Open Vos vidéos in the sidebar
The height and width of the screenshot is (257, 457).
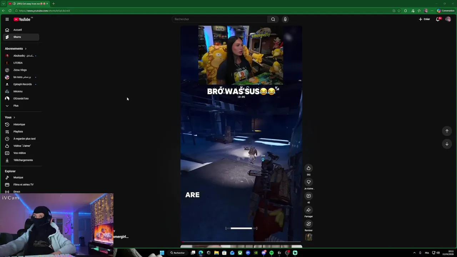pos(21,153)
